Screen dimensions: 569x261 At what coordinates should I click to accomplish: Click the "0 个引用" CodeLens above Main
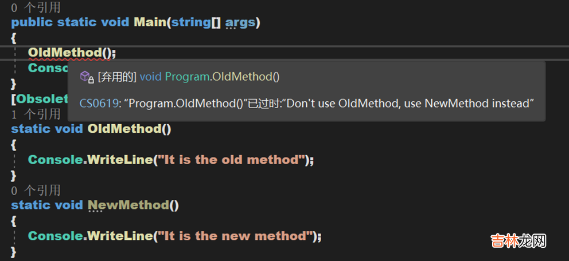pyautogui.click(x=36, y=7)
